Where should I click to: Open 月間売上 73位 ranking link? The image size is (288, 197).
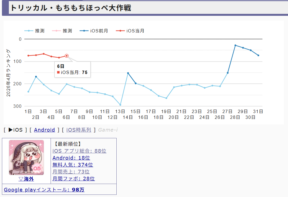(x=71, y=172)
